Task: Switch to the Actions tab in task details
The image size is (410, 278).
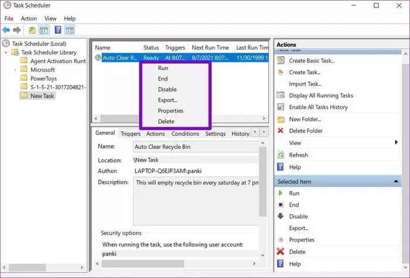Action: [x=155, y=134]
